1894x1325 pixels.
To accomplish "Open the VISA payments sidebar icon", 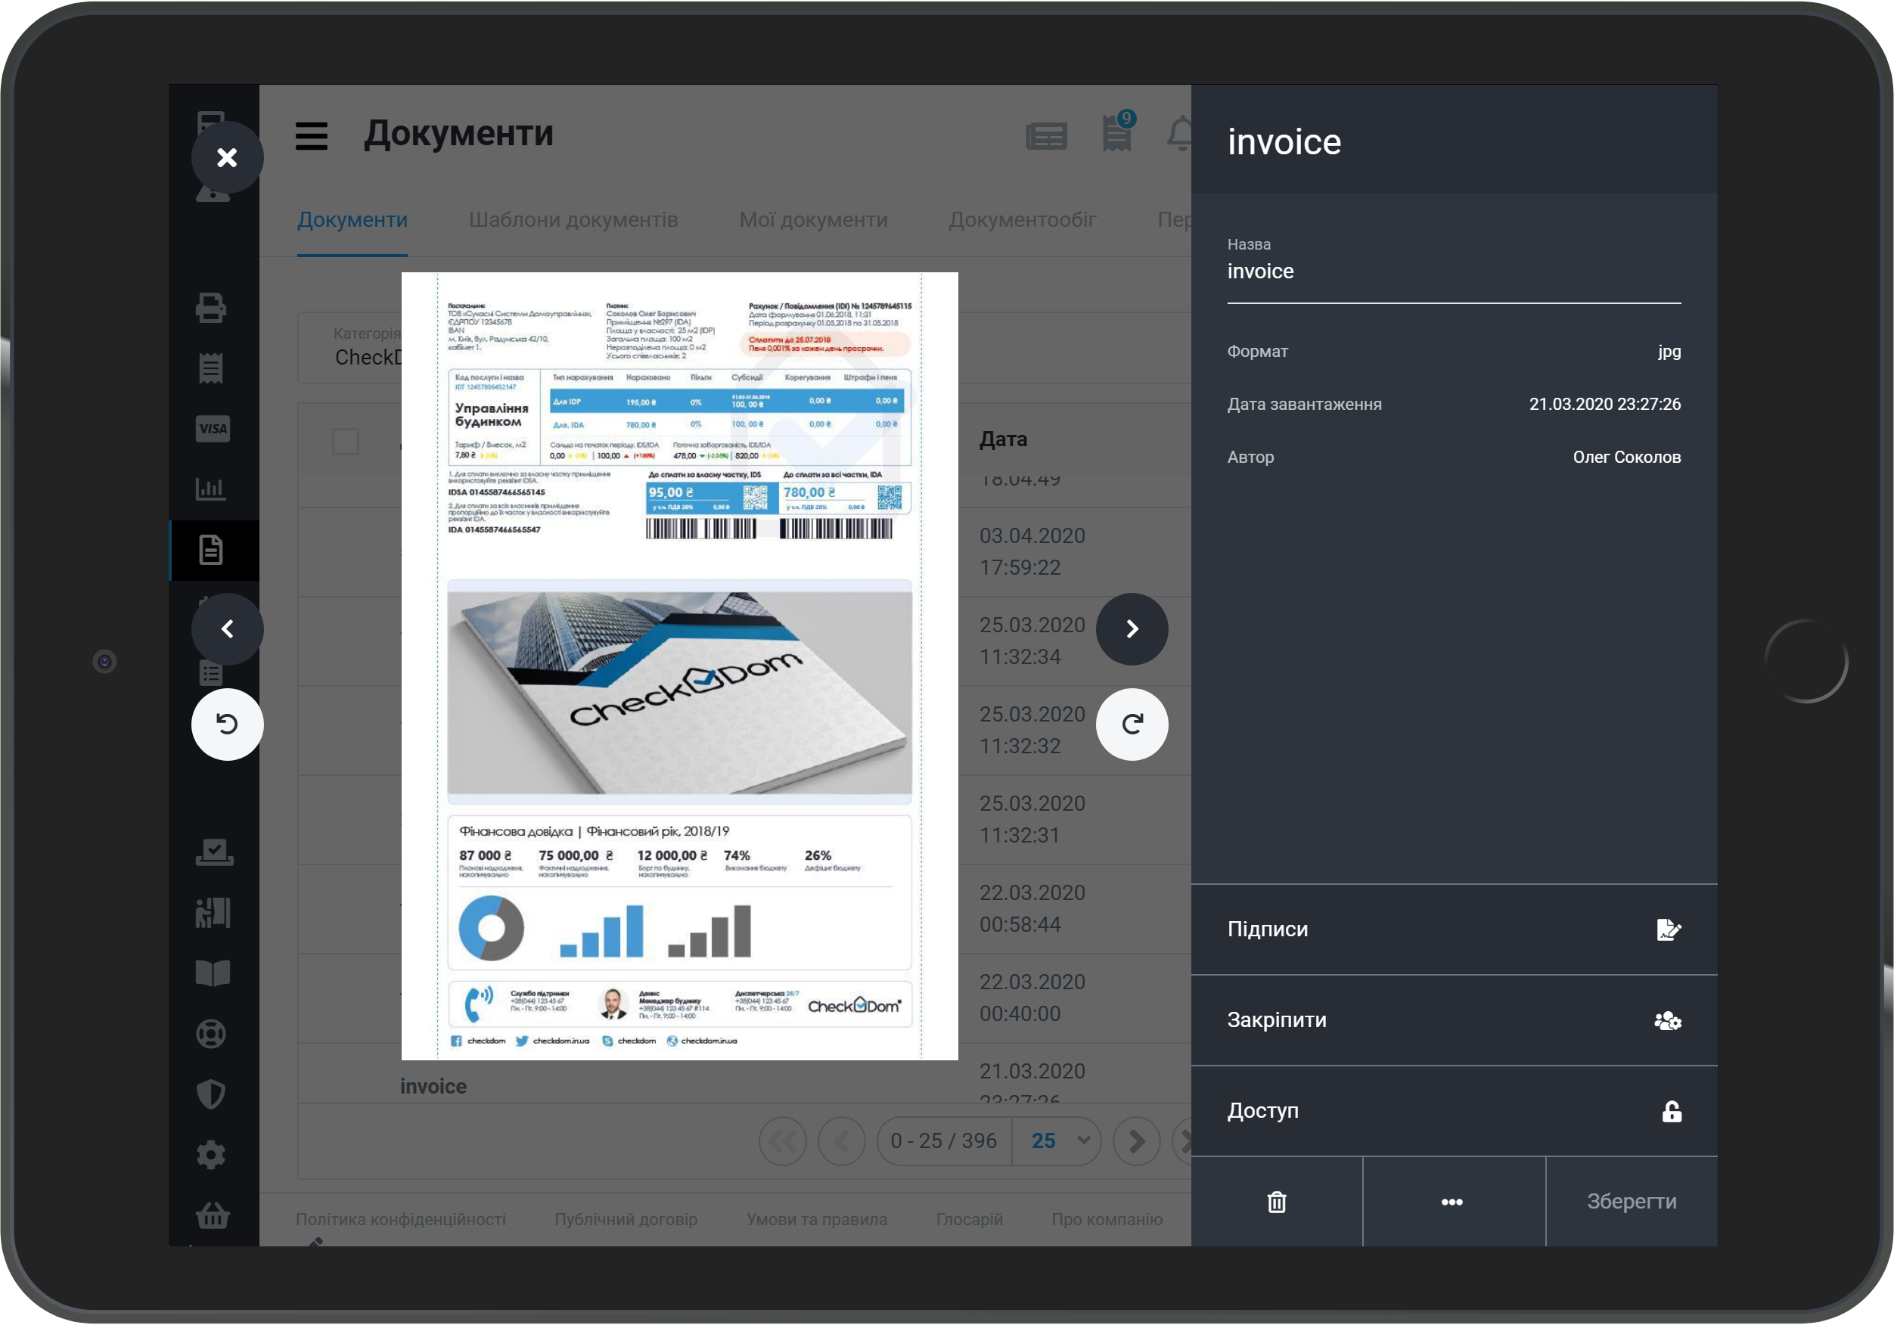I will tap(212, 428).
